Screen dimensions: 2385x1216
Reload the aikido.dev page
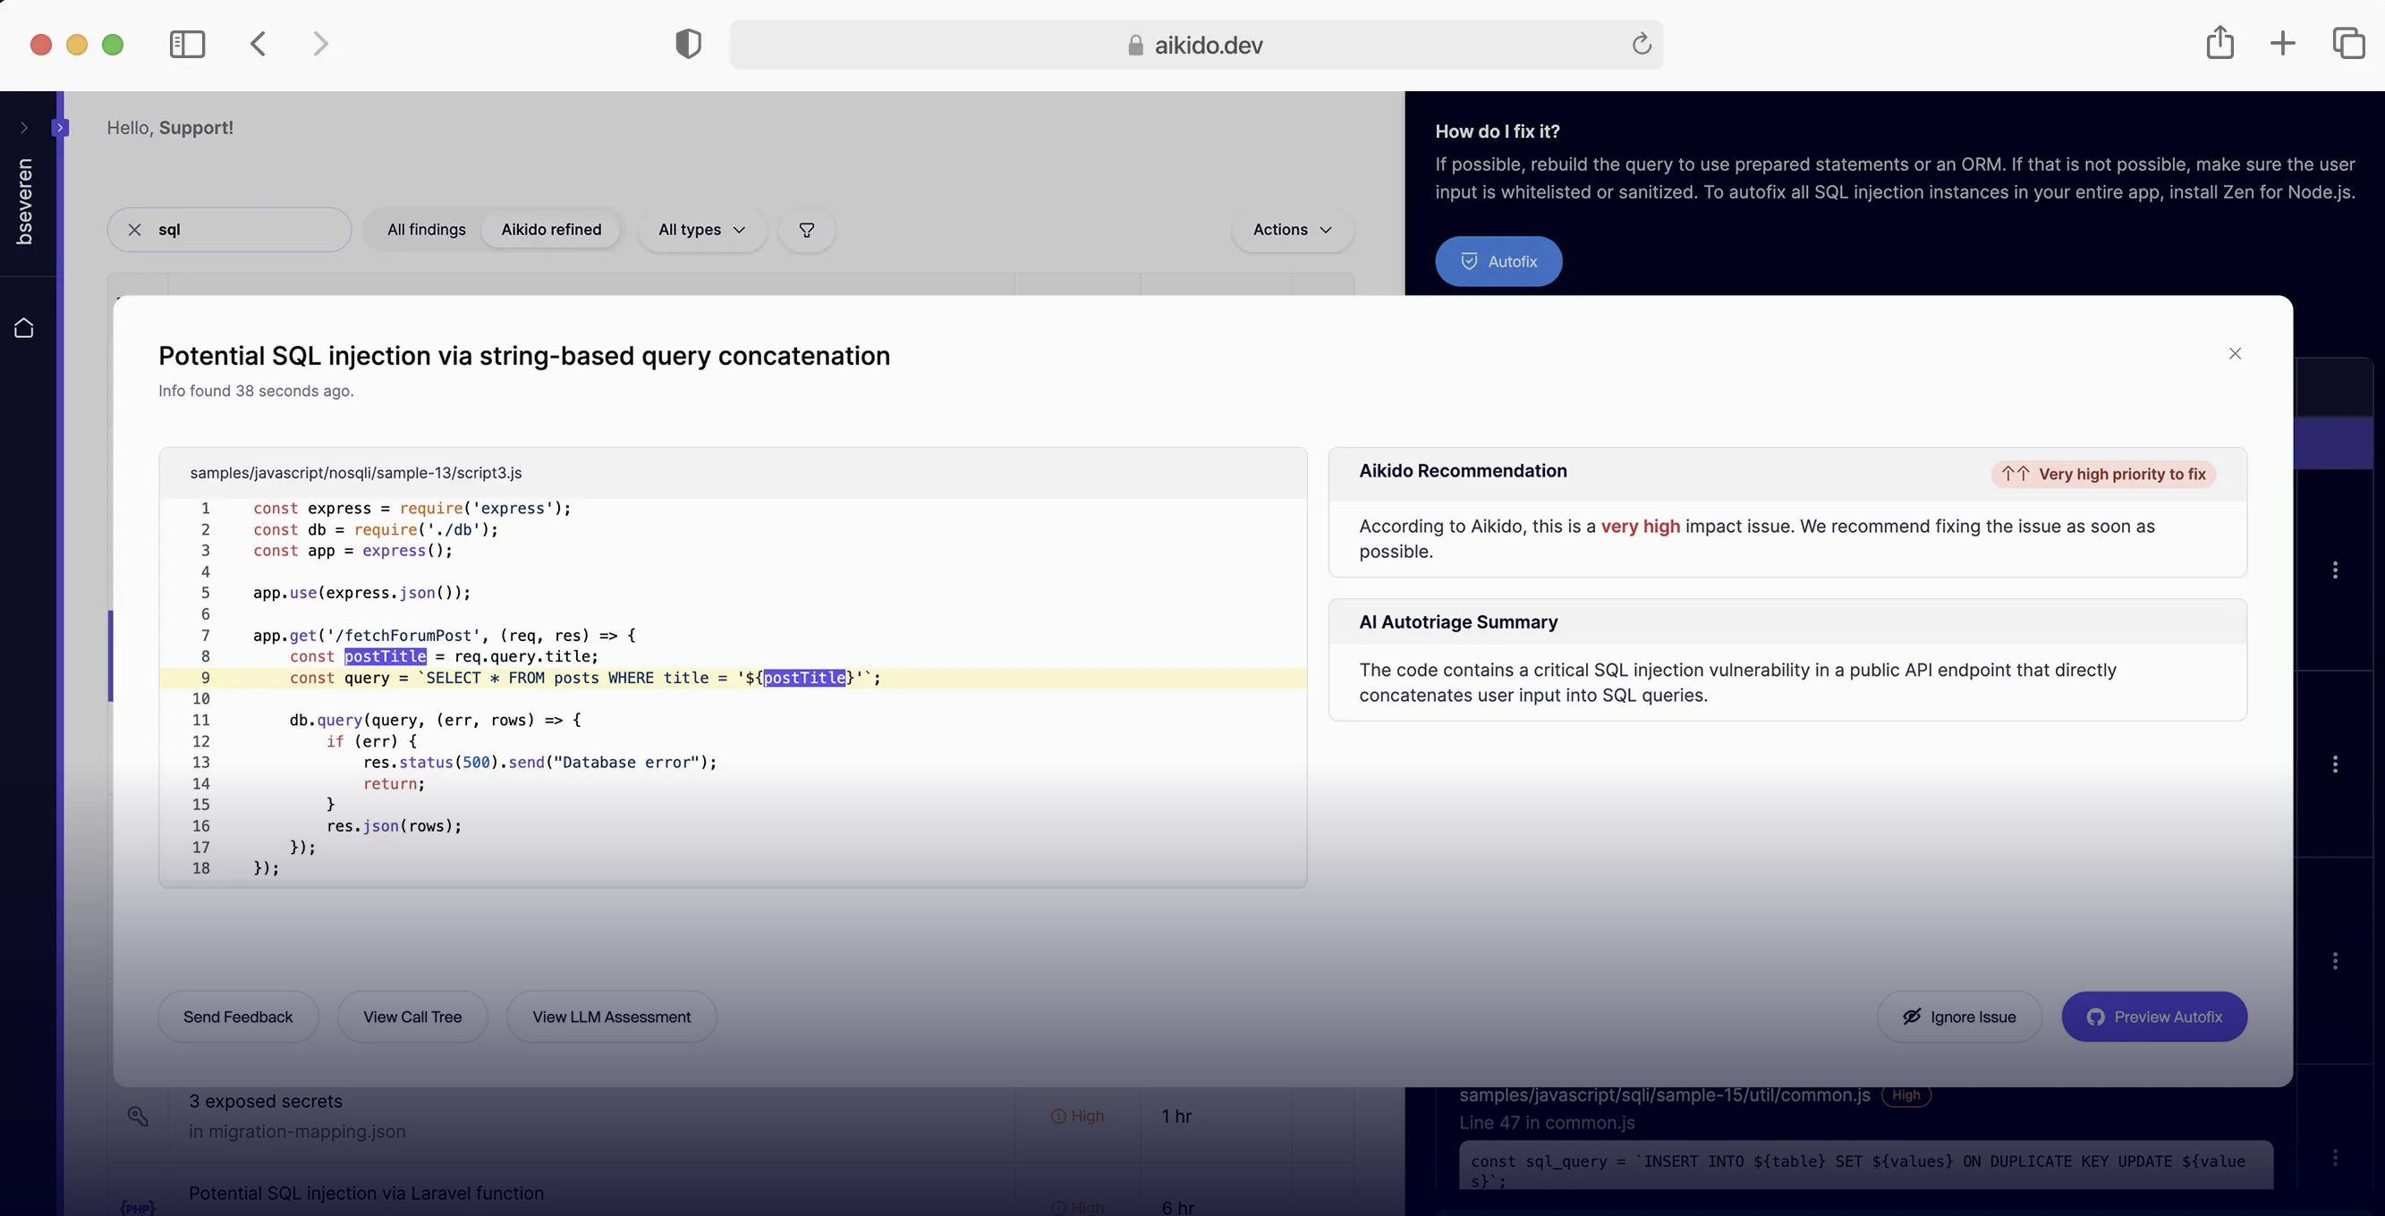pos(1641,44)
